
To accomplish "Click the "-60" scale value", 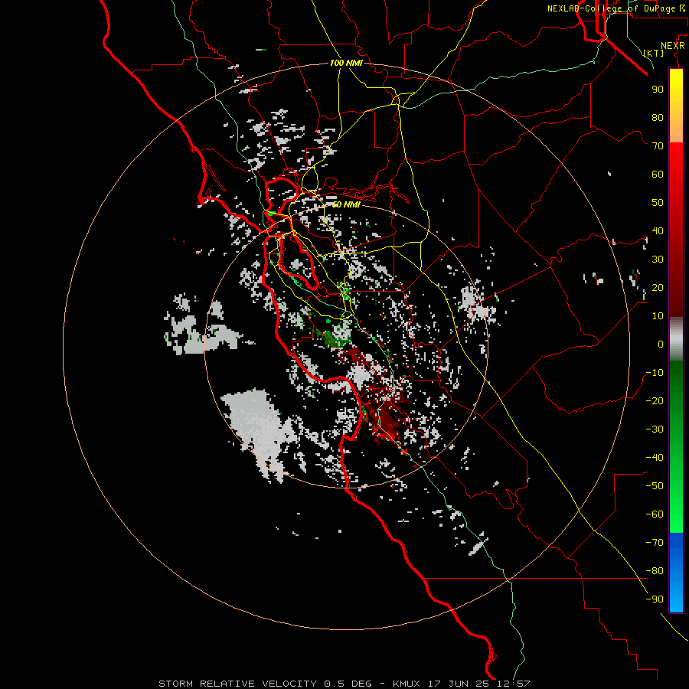I will point(655,514).
